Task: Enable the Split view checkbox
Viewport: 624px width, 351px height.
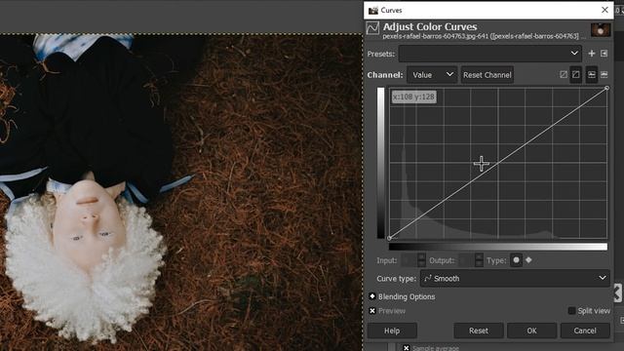Action: [571, 311]
